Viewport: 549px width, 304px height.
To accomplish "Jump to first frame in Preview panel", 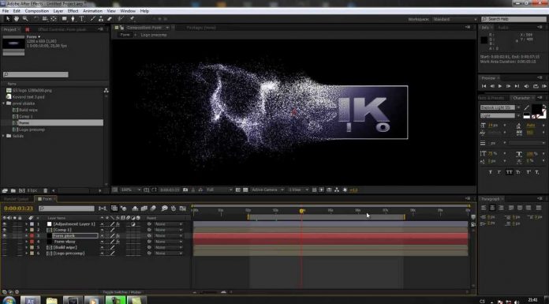I will [x=484, y=86].
